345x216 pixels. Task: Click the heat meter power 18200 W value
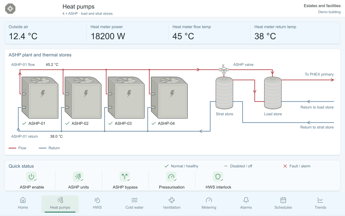[x=108, y=36]
